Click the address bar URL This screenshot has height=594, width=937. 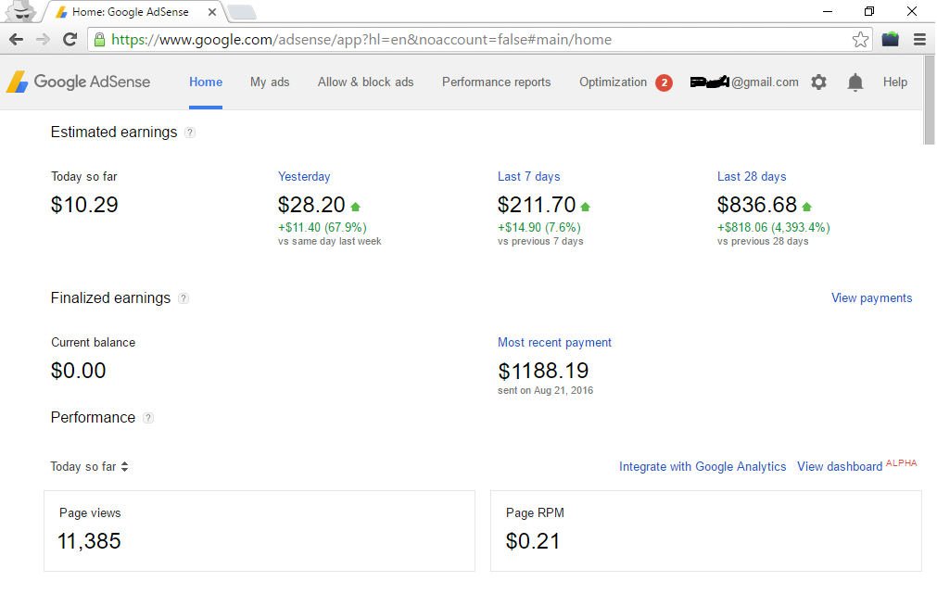click(x=361, y=40)
